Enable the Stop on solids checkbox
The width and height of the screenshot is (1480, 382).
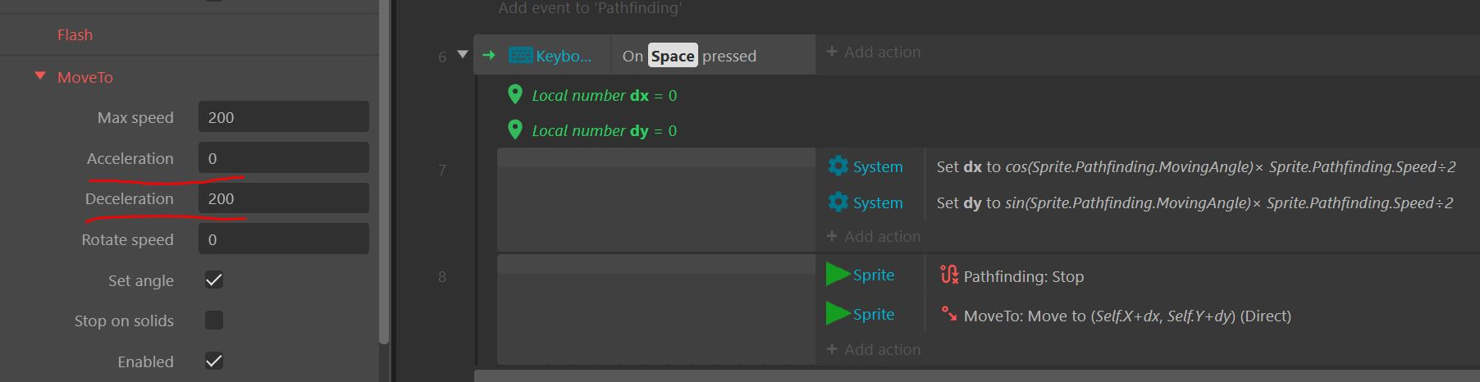coord(214,321)
